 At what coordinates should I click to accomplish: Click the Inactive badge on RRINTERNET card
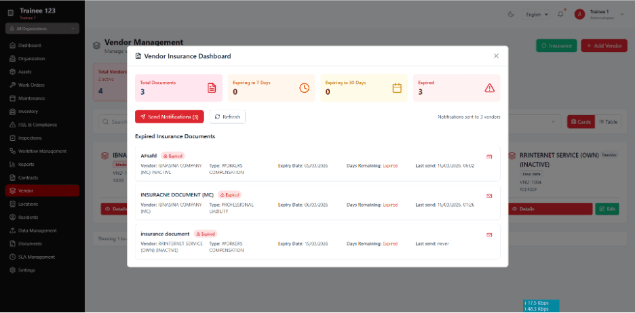click(609, 155)
